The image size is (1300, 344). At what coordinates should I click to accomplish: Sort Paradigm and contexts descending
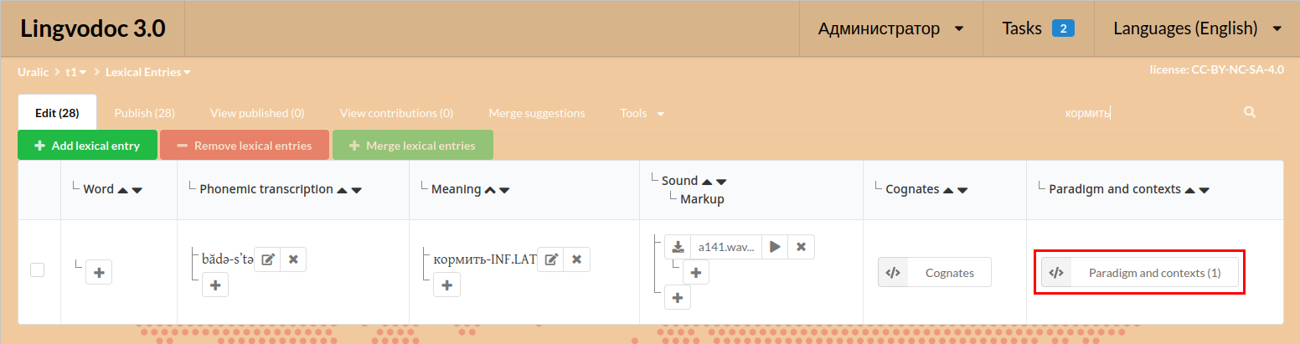(x=1205, y=190)
